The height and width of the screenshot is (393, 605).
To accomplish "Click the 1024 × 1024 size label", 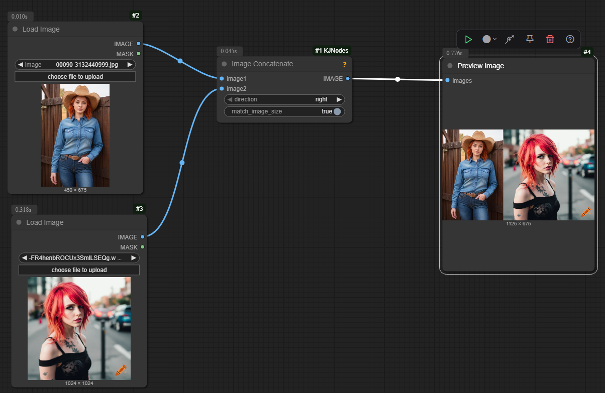I will click(79, 383).
